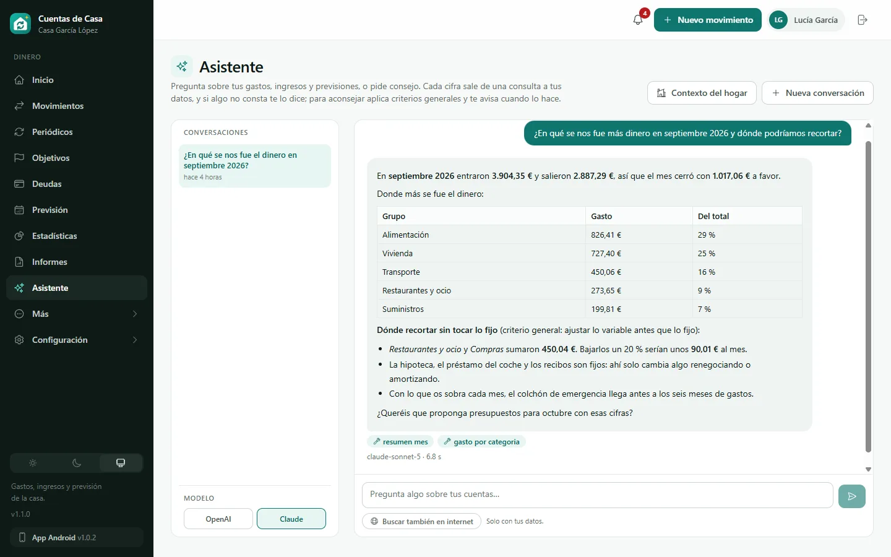Focus the question input field

[598, 495]
